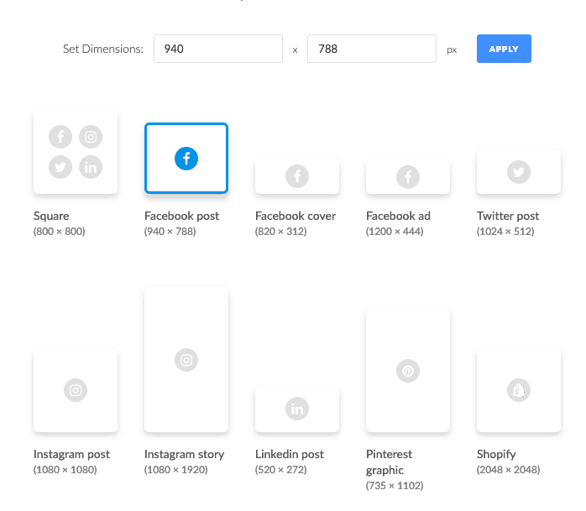Click the LinkedIn icon in the Square card

pos(91,167)
